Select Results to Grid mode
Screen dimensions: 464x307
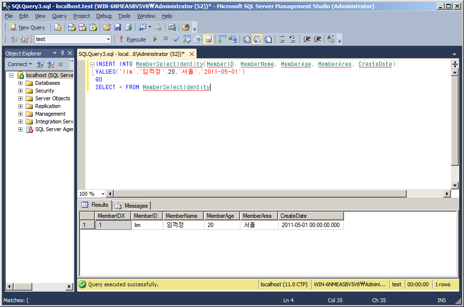coord(257,39)
